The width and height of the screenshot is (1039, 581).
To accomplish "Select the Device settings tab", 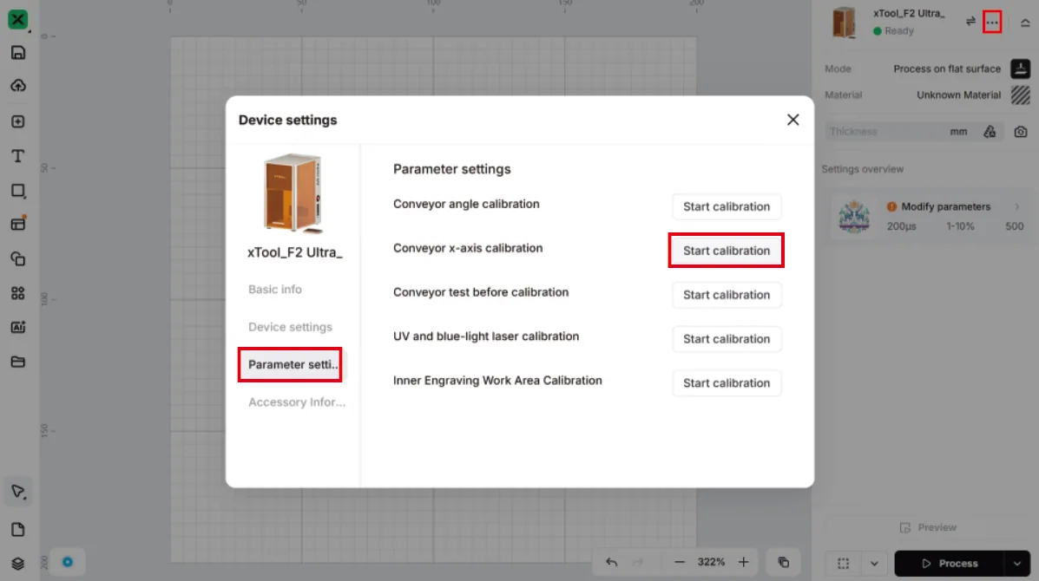I will tap(290, 327).
